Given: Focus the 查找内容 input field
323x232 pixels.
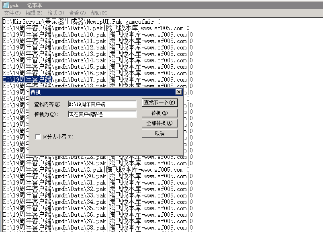Looking at the screenshot, I should coord(102,104).
